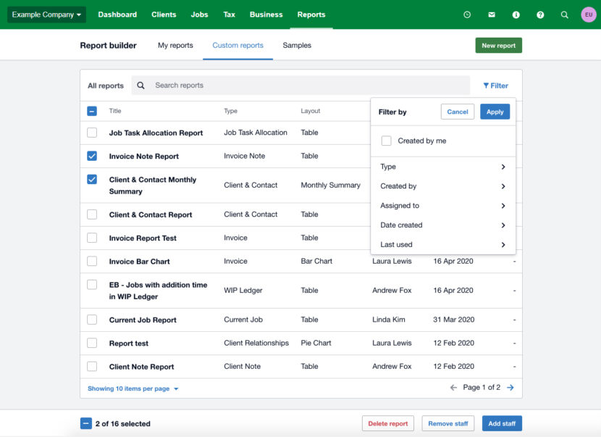This screenshot has width=601, height=437.
Task: Click the info notifications icon
Action: tap(516, 14)
